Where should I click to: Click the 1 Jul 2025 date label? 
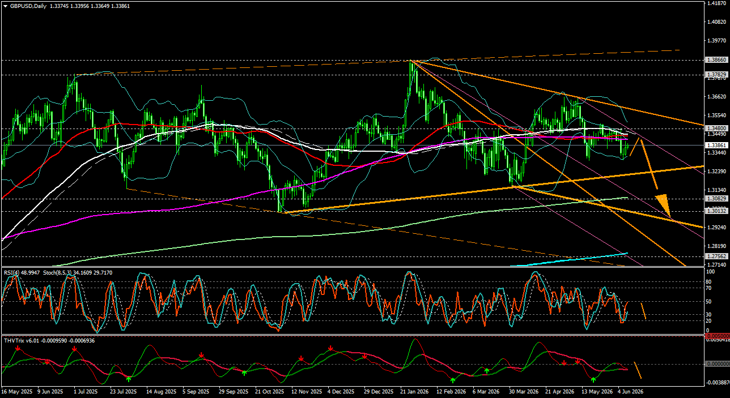point(86,391)
